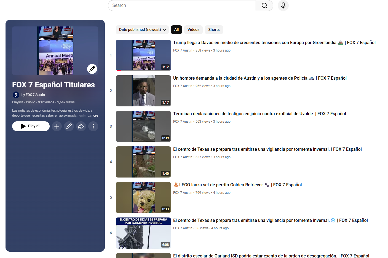
Task: Open LEGO lanza set de perrito title
Action: pyautogui.click(x=237, y=185)
